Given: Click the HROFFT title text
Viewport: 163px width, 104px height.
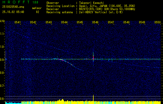Looking at the screenshot, I should [x=16, y=2].
